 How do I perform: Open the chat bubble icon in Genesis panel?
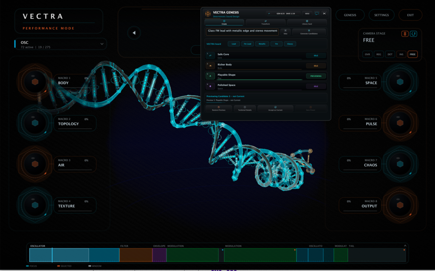pyautogui.click(x=316, y=13)
